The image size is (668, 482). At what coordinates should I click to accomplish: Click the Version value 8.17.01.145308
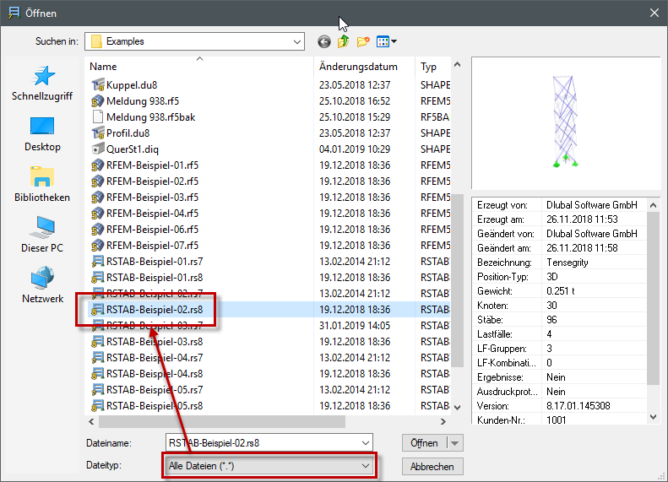[578, 406]
